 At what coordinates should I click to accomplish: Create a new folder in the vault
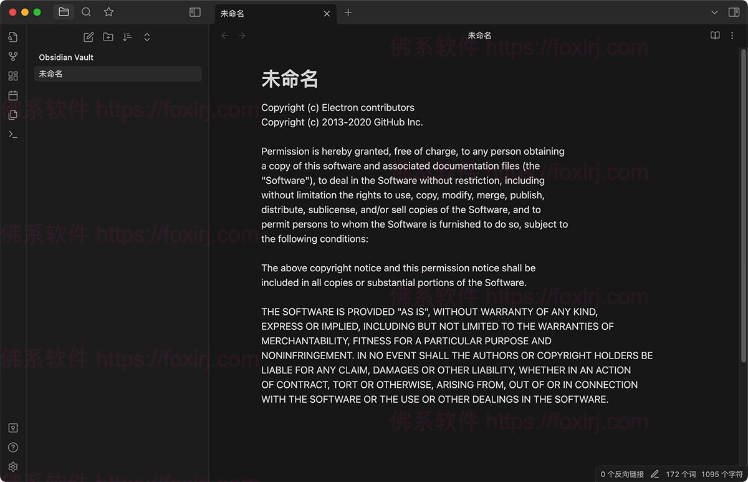pyautogui.click(x=108, y=37)
